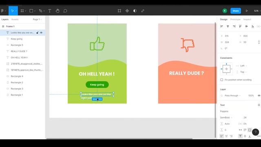Viewport: 261px width, 147px height.
Task: Expand the shape tools dropdown arrow
Action: (35, 11)
